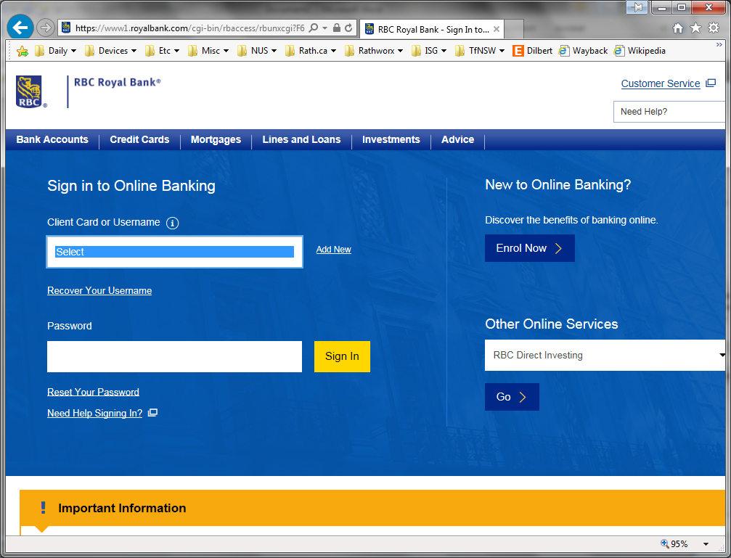Open the RBC Direct Investing dropdown

(x=605, y=356)
